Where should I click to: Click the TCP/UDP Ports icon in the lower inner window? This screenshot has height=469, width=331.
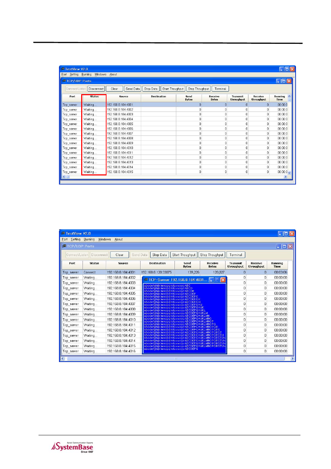64,246
